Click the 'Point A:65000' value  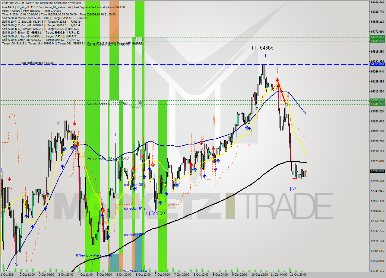[11, 11]
